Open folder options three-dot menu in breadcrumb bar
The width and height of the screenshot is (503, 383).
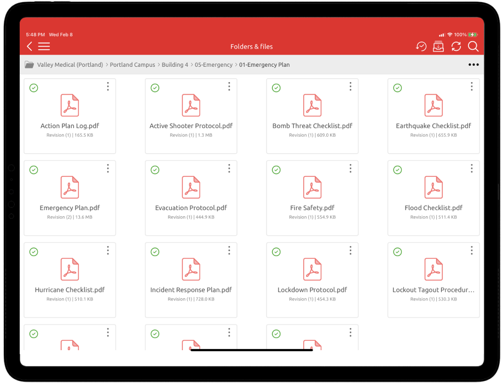(473, 65)
